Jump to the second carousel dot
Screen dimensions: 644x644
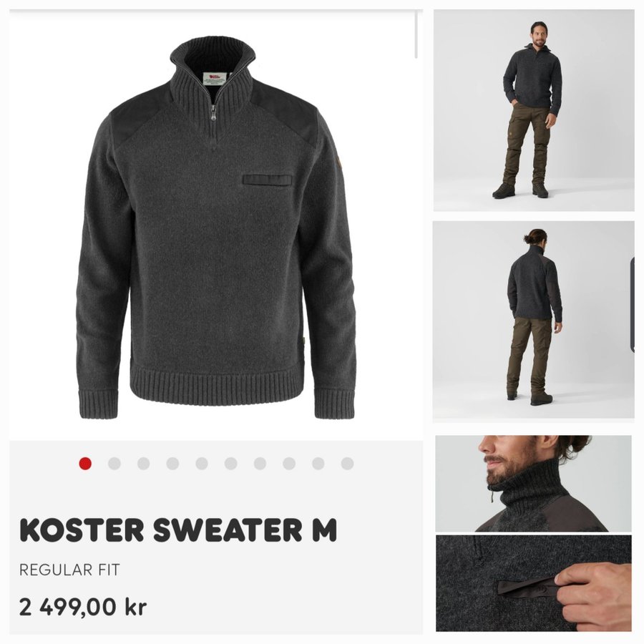click(114, 464)
